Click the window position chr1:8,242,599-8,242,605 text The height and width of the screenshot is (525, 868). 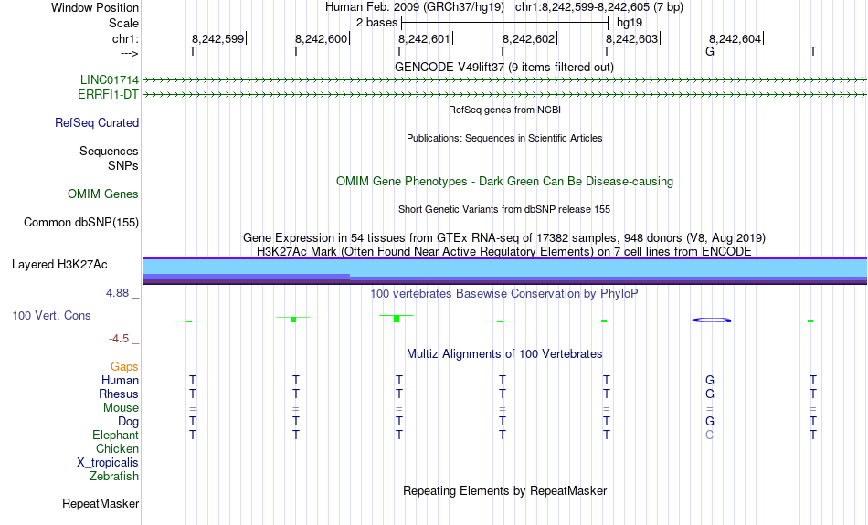599,7
